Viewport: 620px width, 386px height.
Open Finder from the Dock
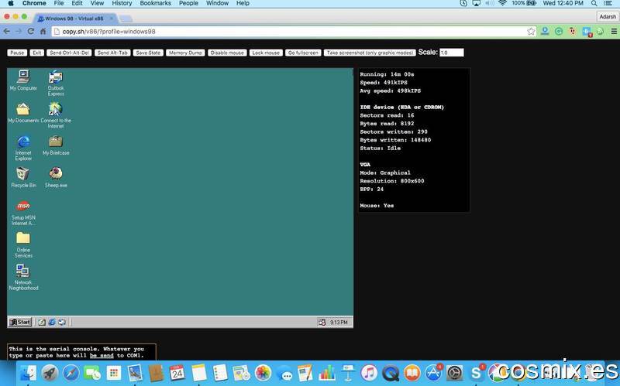(x=28, y=373)
